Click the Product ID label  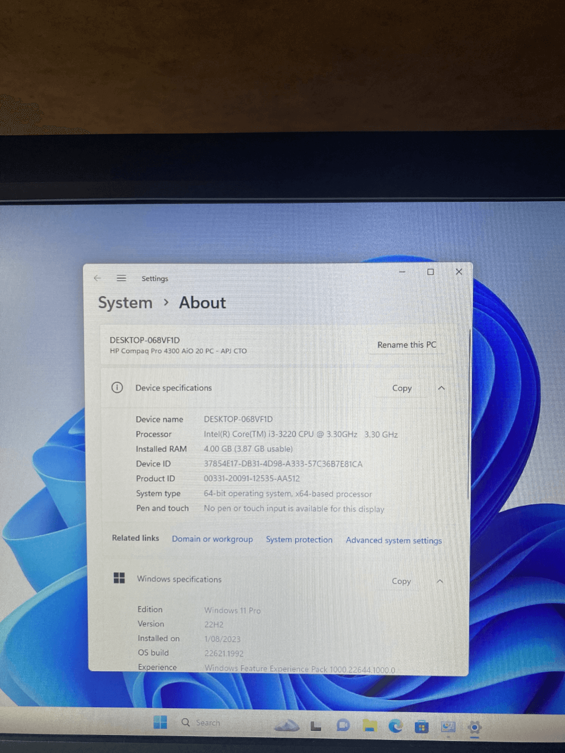click(156, 479)
